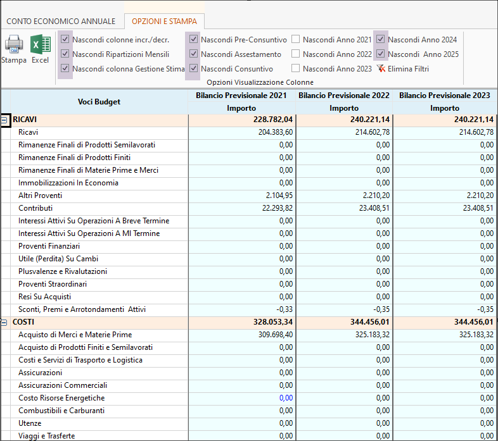Toggle Nascondi Ripartizioni Mensili checkbox

tap(65, 54)
